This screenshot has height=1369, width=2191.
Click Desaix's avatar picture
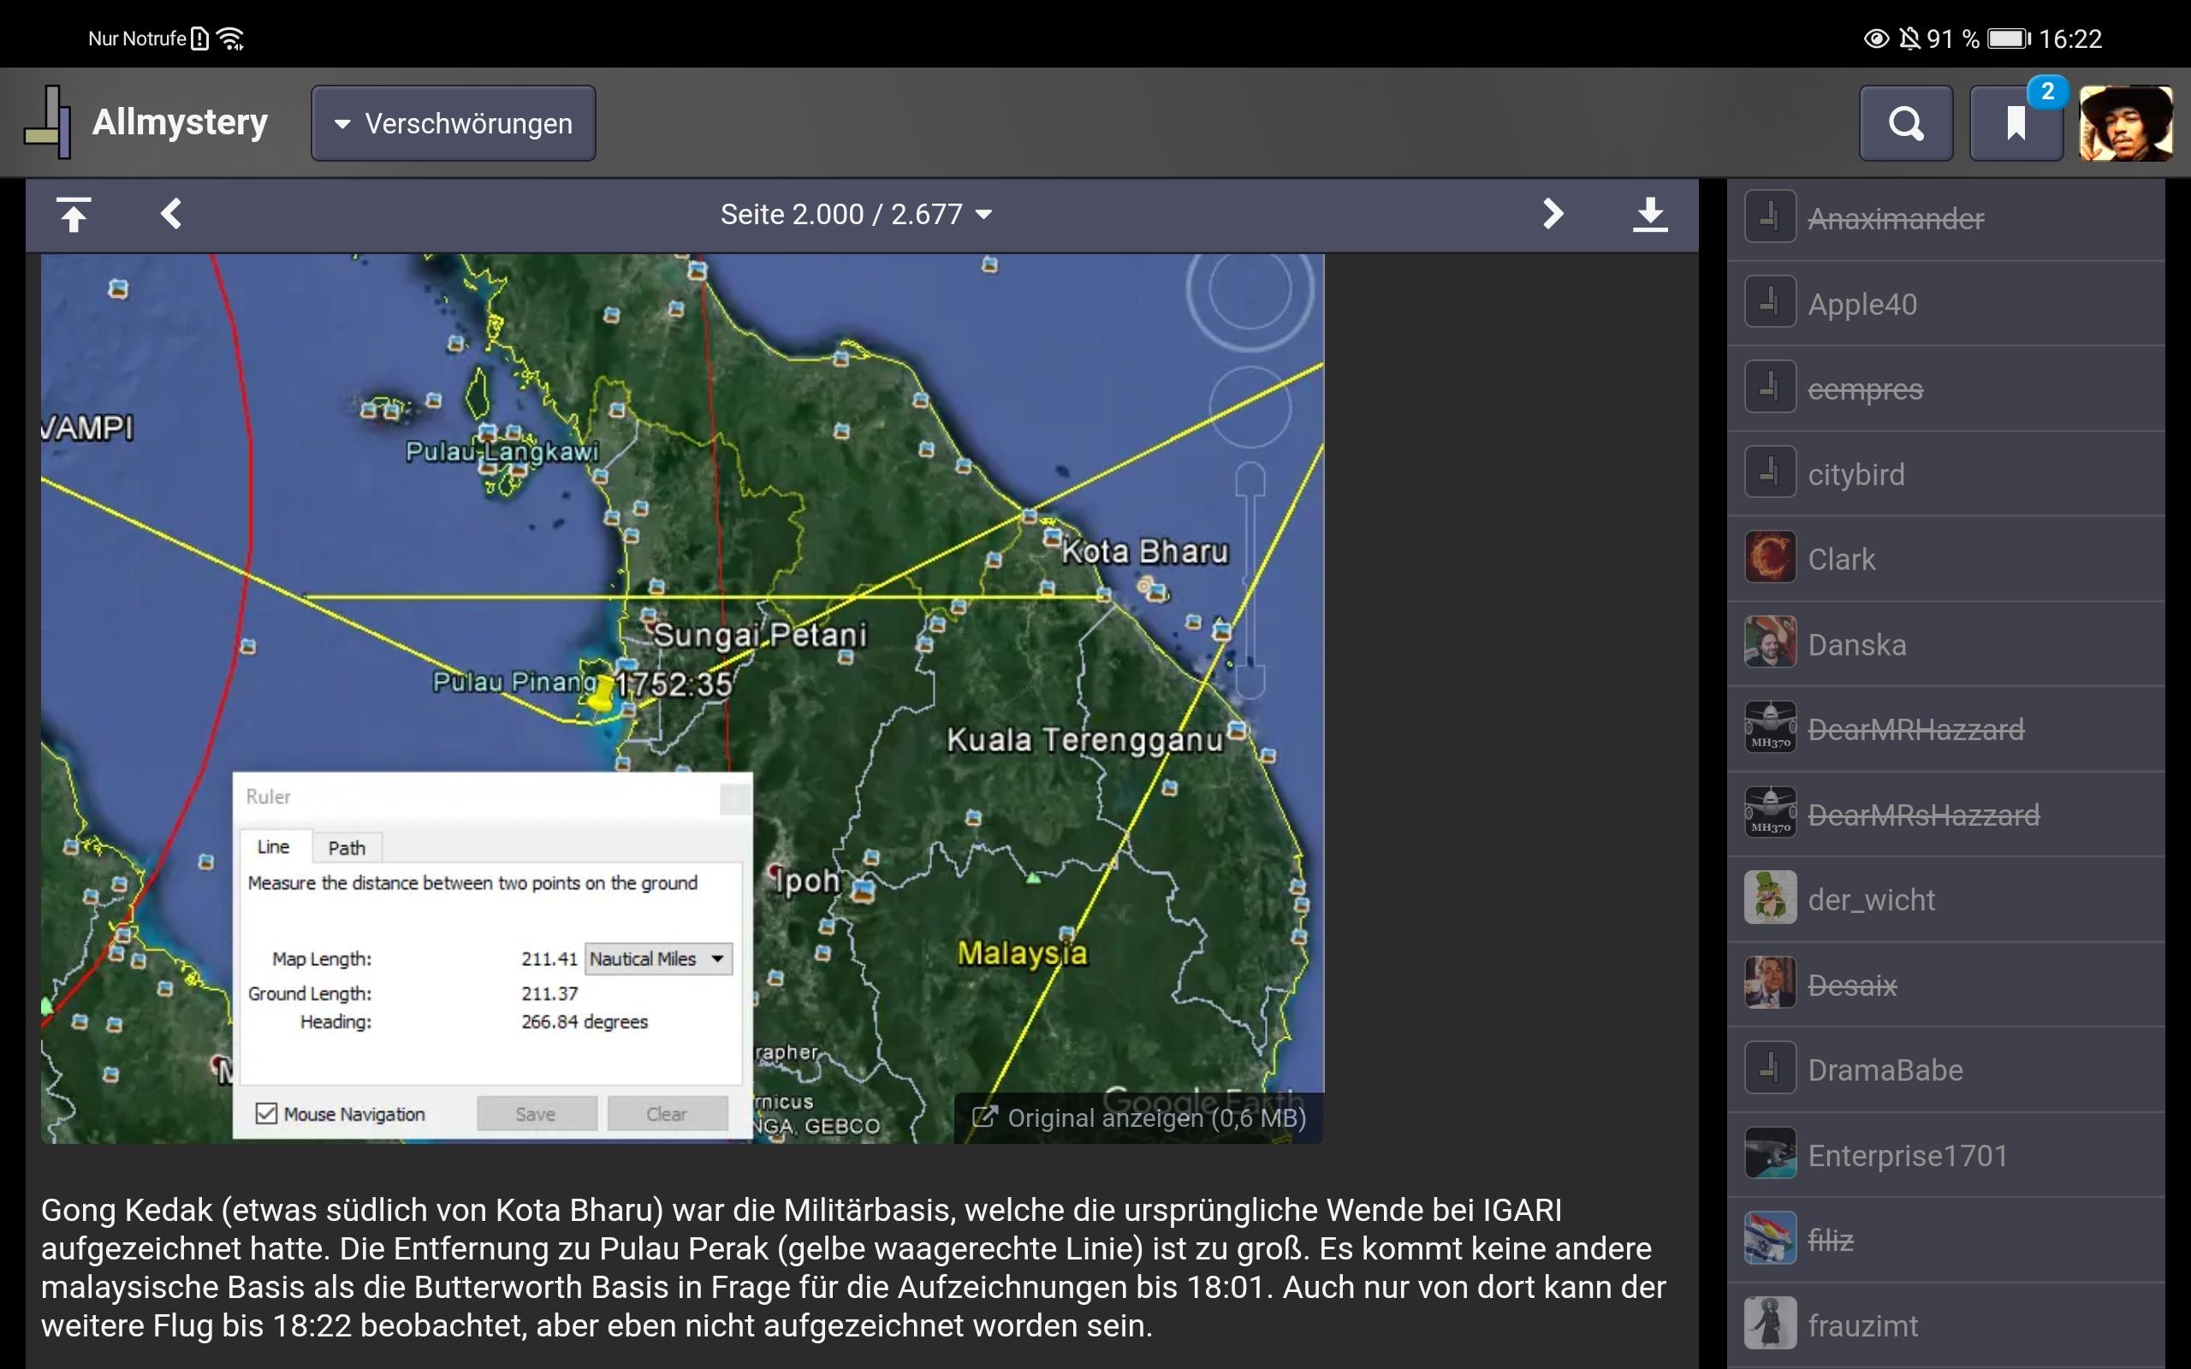(x=1770, y=982)
